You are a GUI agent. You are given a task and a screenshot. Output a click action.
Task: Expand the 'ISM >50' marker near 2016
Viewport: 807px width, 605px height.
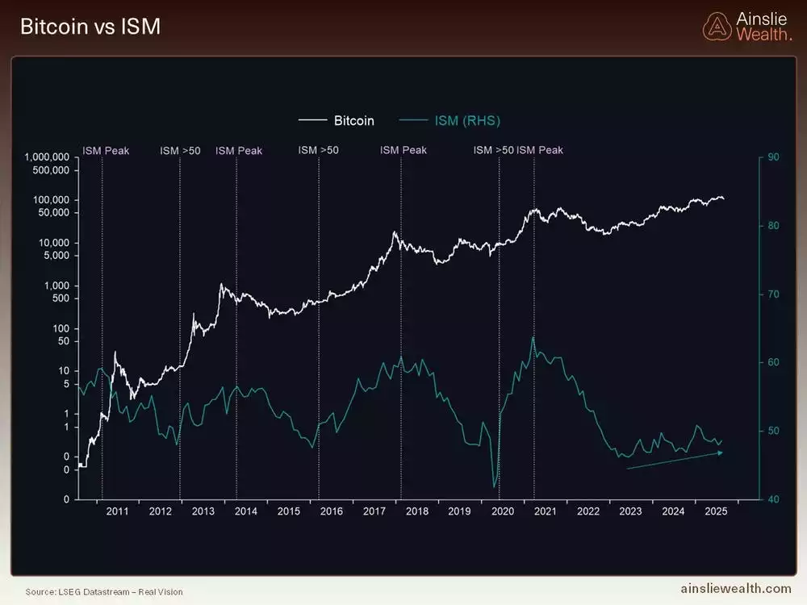coord(317,150)
